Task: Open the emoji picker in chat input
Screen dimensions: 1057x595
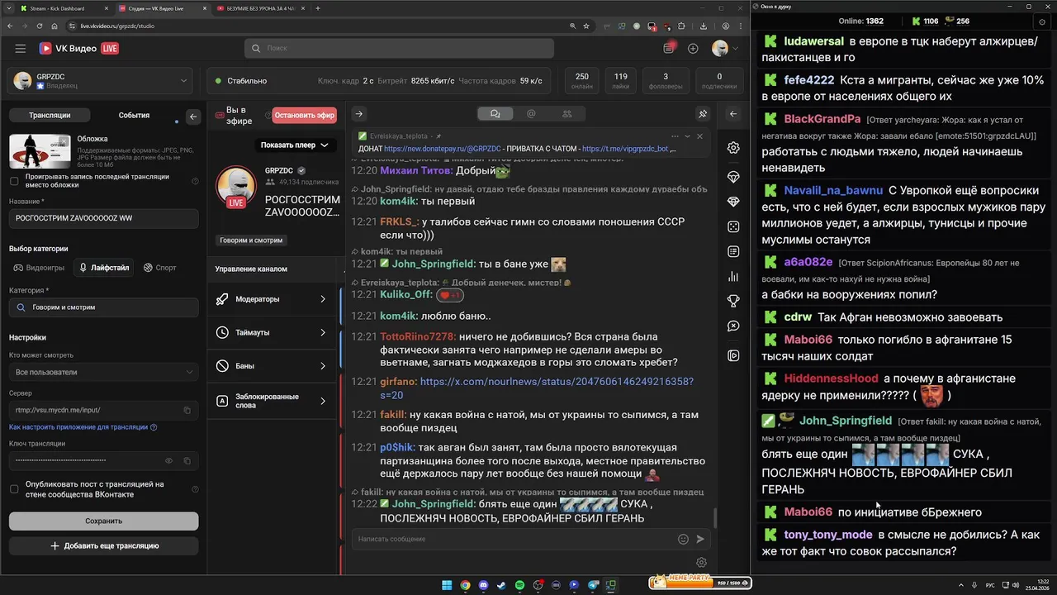Action: [683, 539]
